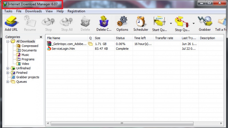This screenshot has height=128, width=228.
Task: Select the Unfinished category
Action: 21,68
